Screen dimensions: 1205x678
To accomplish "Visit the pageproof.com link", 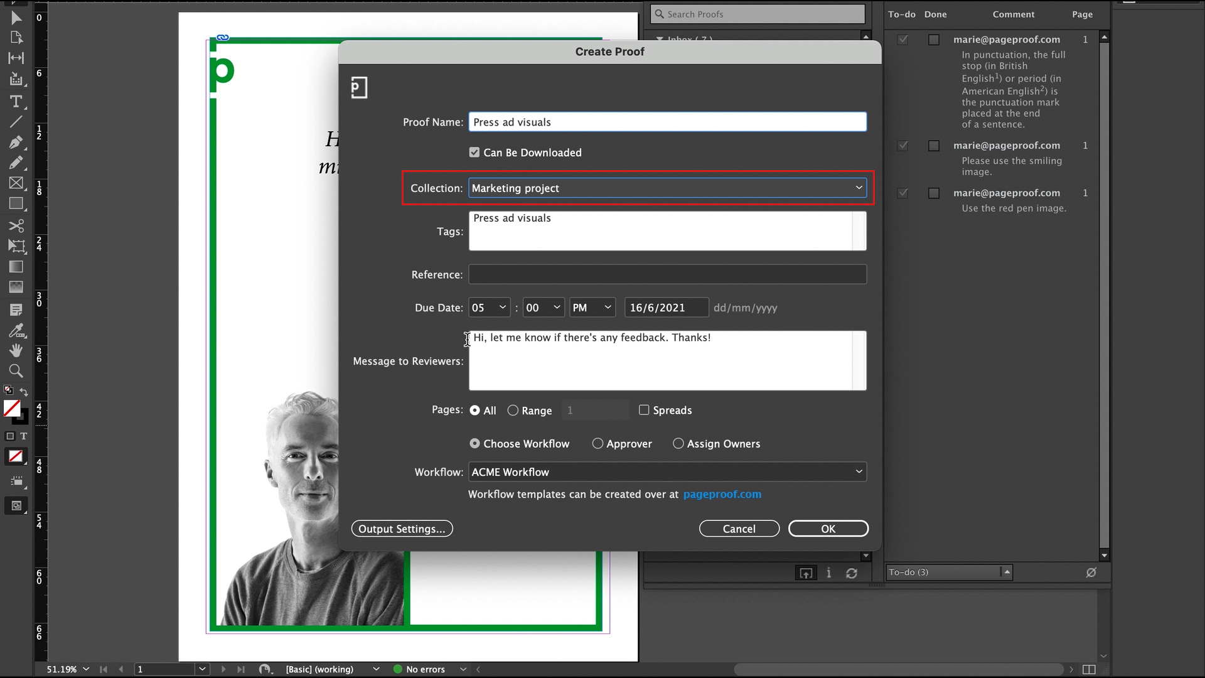I will [722, 494].
